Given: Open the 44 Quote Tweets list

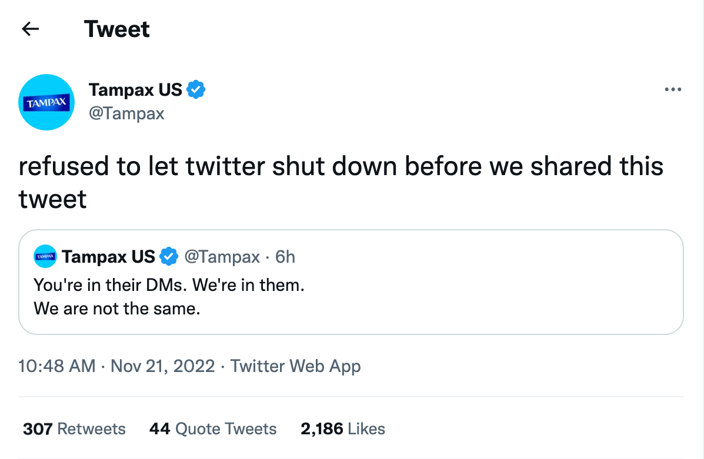Looking at the screenshot, I should [x=212, y=428].
